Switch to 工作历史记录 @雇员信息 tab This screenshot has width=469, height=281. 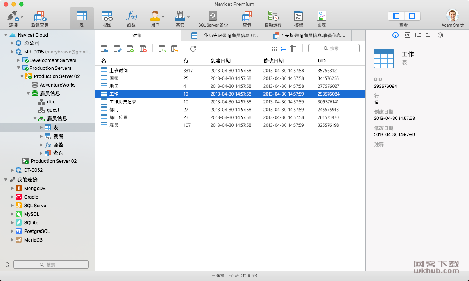[224, 36]
